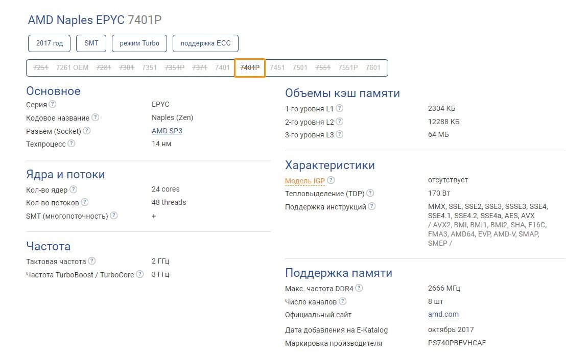Click the режим Turbo tag button
This screenshot has height=355, width=566.
139,43
